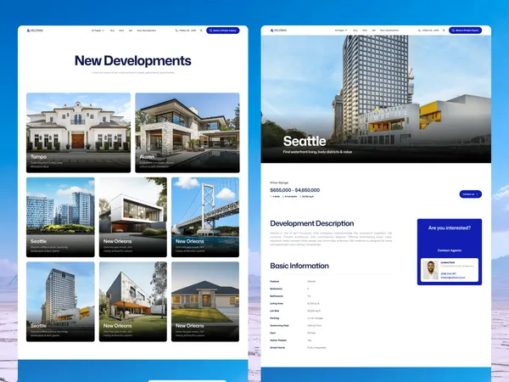Open New Orleans card showing suspension bridge

(205, 217)
